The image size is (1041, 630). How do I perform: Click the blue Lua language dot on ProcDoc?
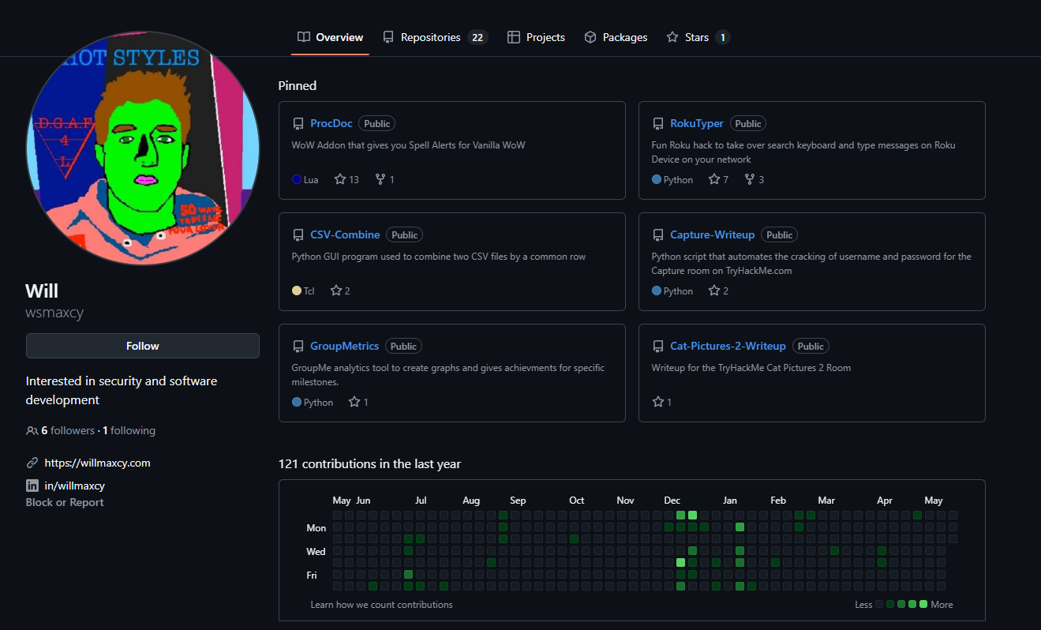tap(293, 179)
